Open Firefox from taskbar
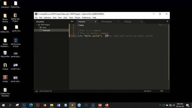 point(107,105)
